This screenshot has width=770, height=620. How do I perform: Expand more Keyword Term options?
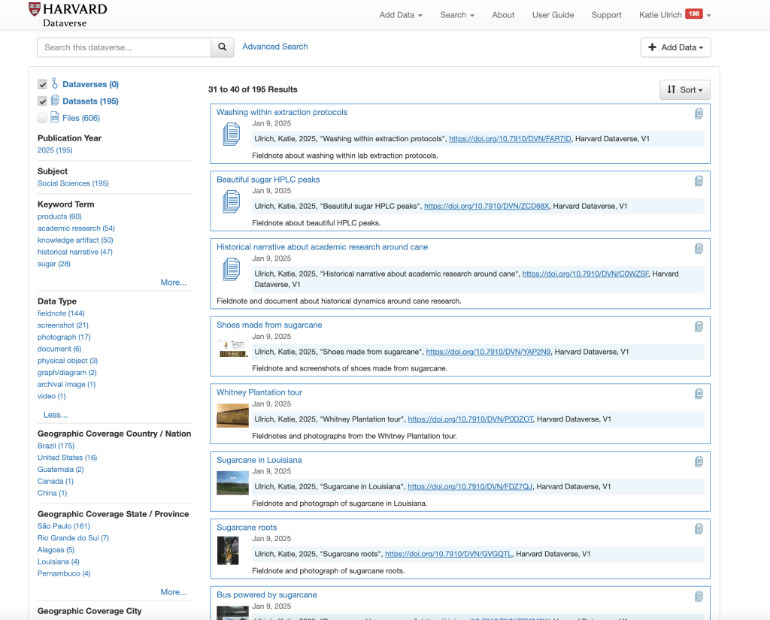(x=173, y=283)
